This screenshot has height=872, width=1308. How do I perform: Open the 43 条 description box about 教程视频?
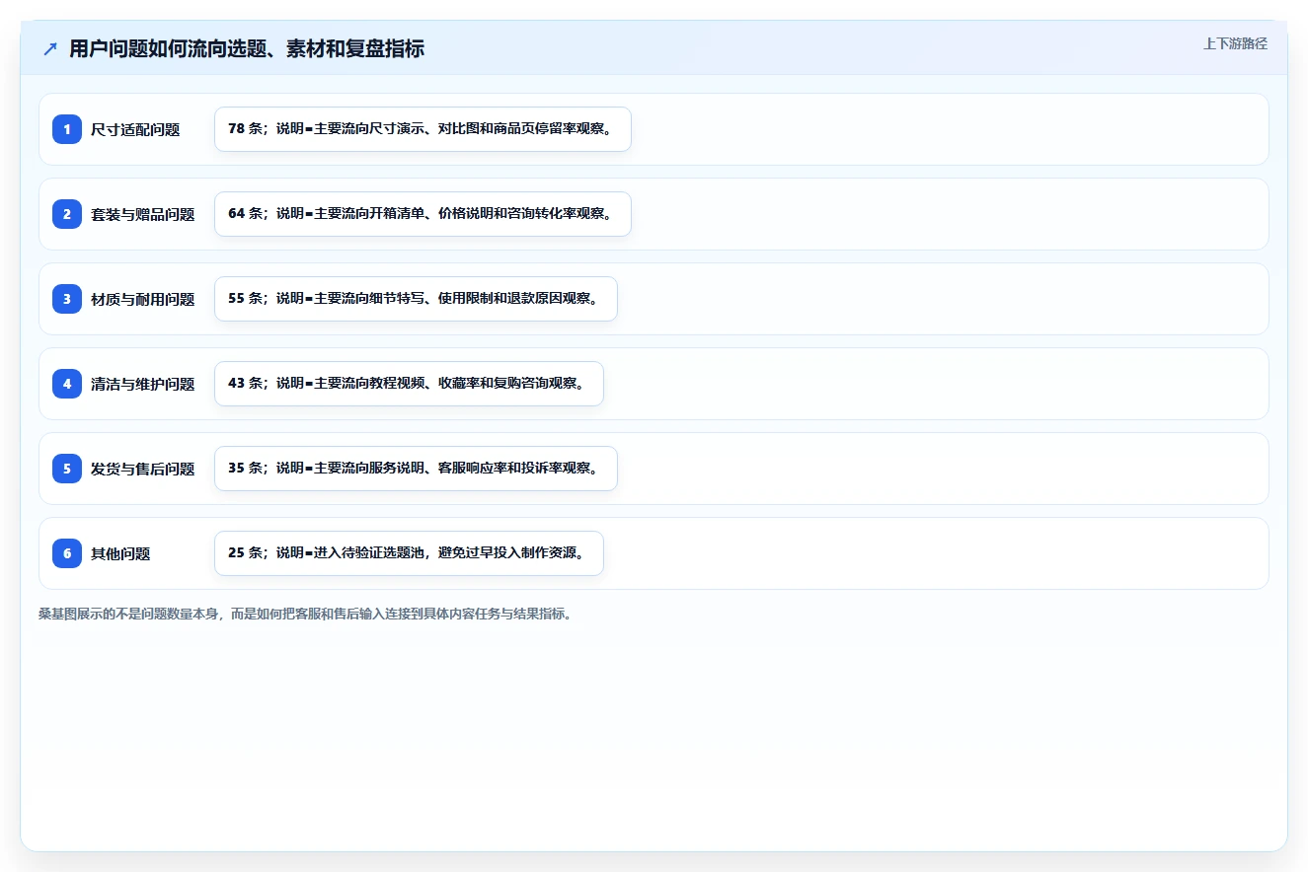click(409, 384)
